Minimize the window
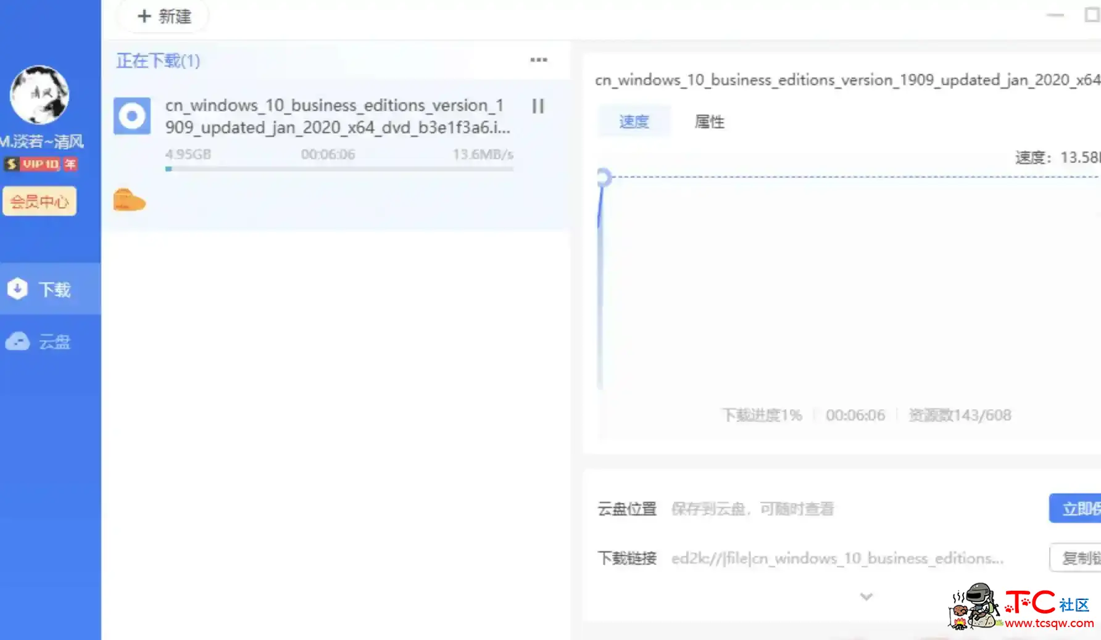This screenshot has width=1101, height=640. (x=1055, y=15)
